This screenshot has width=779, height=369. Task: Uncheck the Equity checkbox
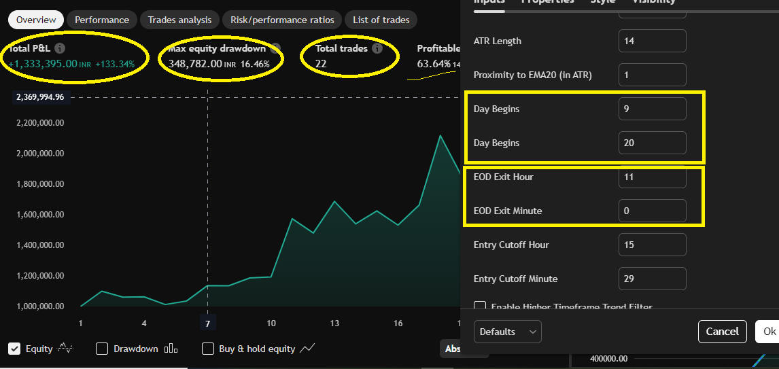(x=14, y=349)
